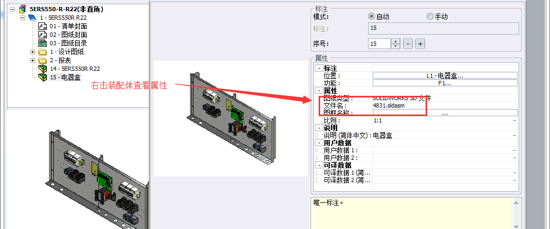Expand the 2 - 报表 folder node

coord(33,60)
